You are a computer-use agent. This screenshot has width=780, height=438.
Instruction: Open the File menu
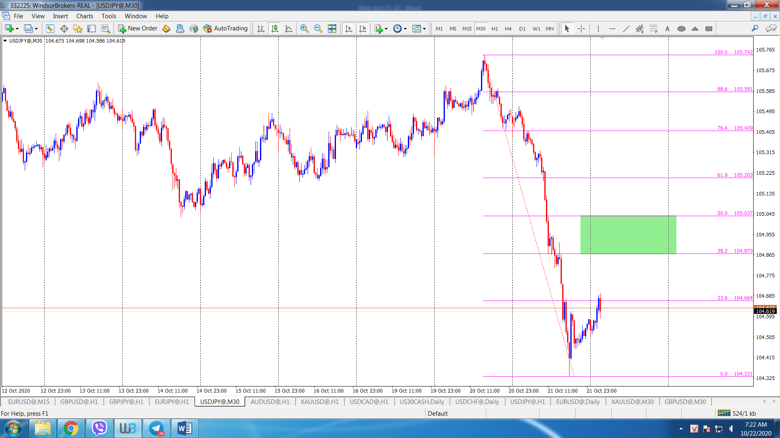click(x=18, y=16)
